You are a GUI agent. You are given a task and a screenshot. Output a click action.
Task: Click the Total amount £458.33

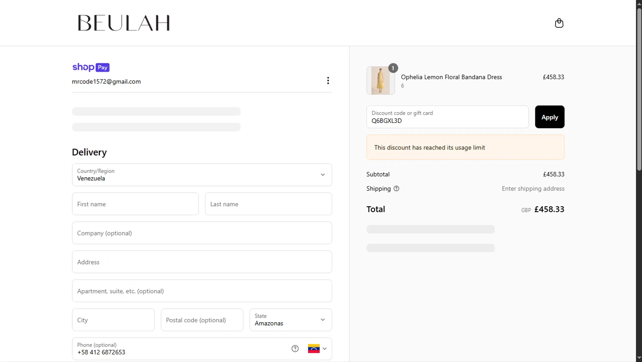click(549, 209)
